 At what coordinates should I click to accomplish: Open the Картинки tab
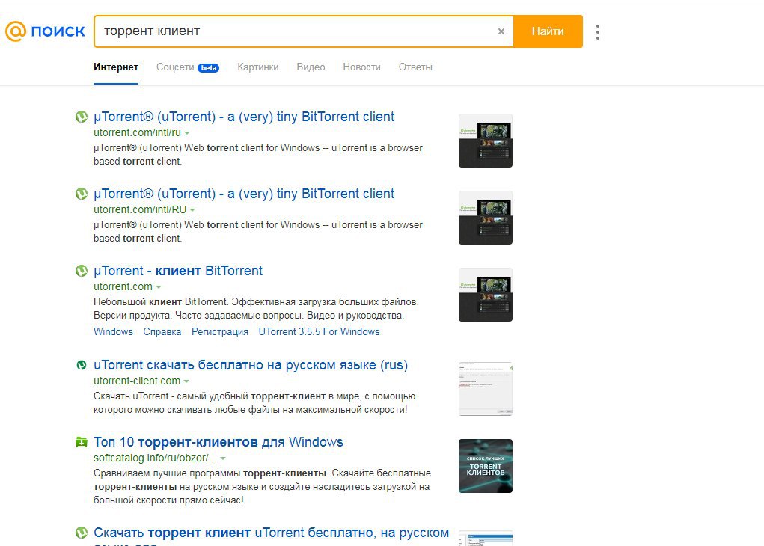[257, 67]
